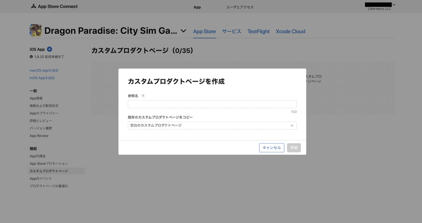Open the App top navigation item
The width and height of the screenshot is (422, 223).
tap(197, 7)
